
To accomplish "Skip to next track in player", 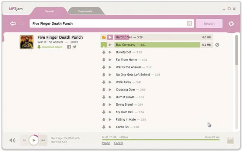I will pyautogui.click(x=43, y=140).
